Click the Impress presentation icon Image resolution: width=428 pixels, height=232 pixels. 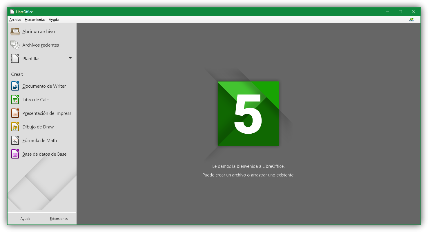pos(15,113)
